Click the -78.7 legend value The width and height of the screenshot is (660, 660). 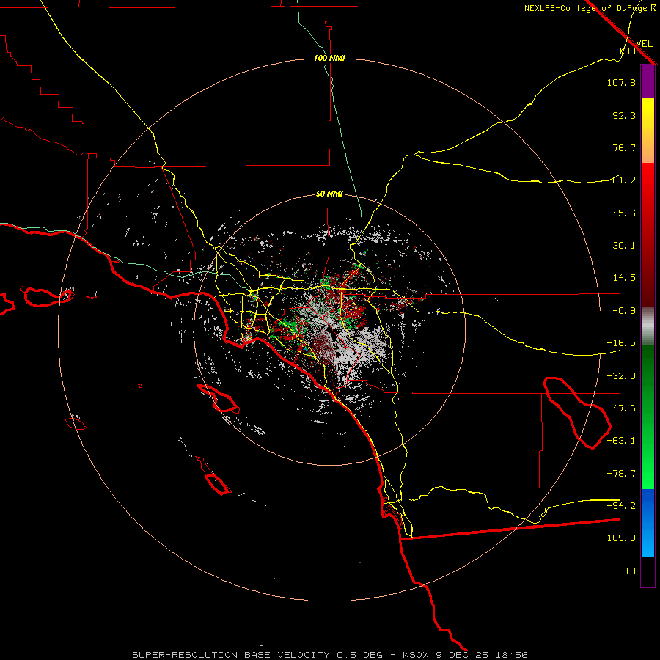coord(621,474)
